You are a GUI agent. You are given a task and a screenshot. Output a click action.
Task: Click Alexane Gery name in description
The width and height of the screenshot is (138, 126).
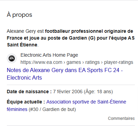click(x=21, y=31)
